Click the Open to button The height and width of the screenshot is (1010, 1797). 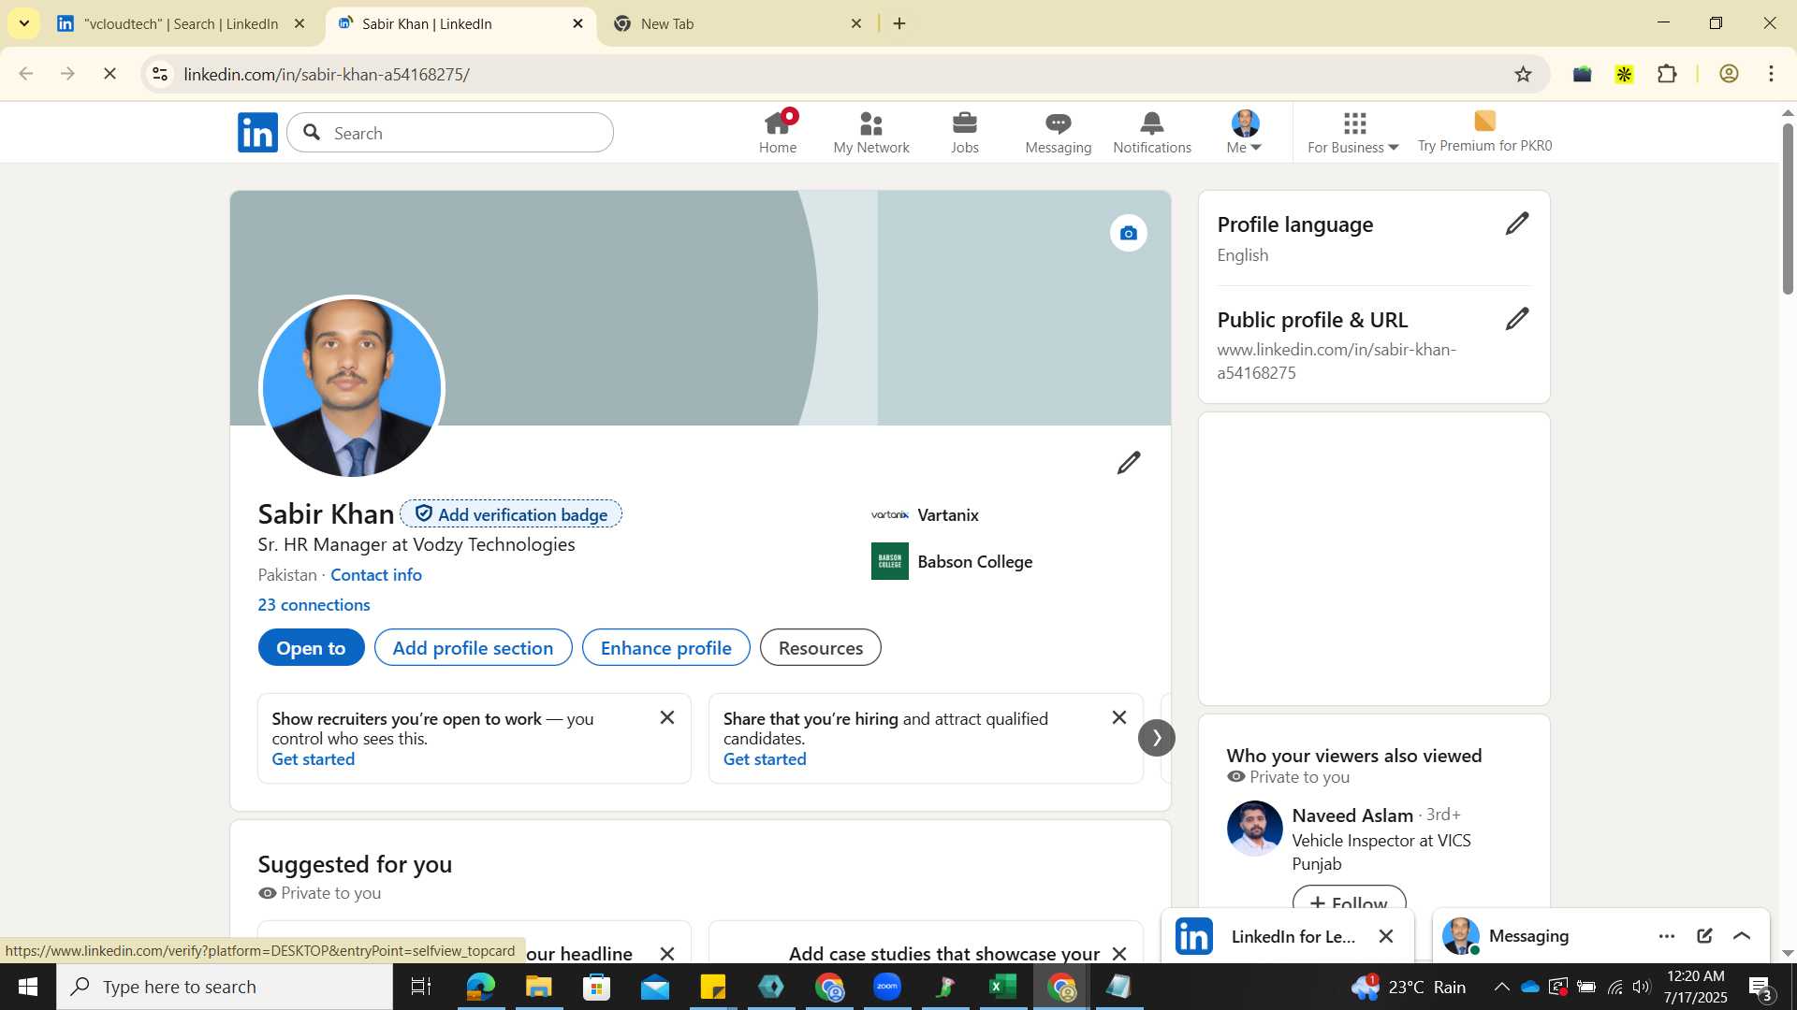311,648
